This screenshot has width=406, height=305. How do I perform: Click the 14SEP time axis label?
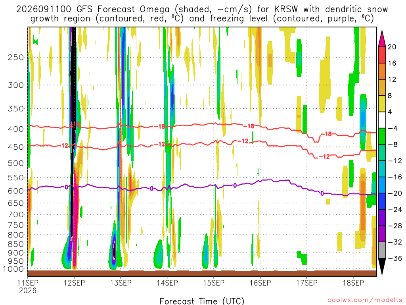[167, 283]
